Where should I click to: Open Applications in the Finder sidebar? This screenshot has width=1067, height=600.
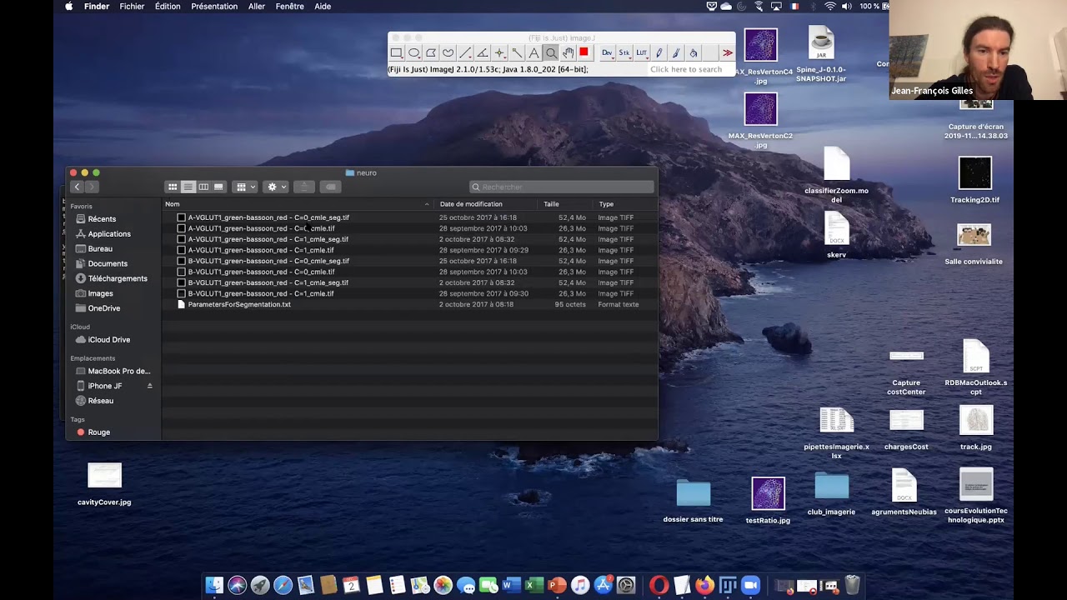pyautogui.click(x=109, y=234)
